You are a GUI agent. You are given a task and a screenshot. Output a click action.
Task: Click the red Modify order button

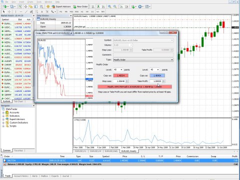pos(134,86)
